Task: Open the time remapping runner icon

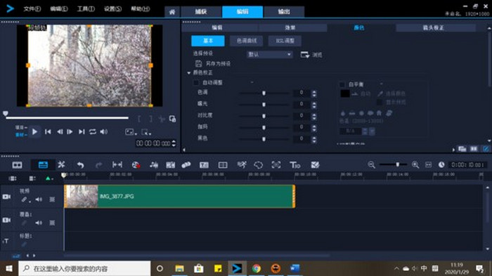Action: (x=242, y=165)
